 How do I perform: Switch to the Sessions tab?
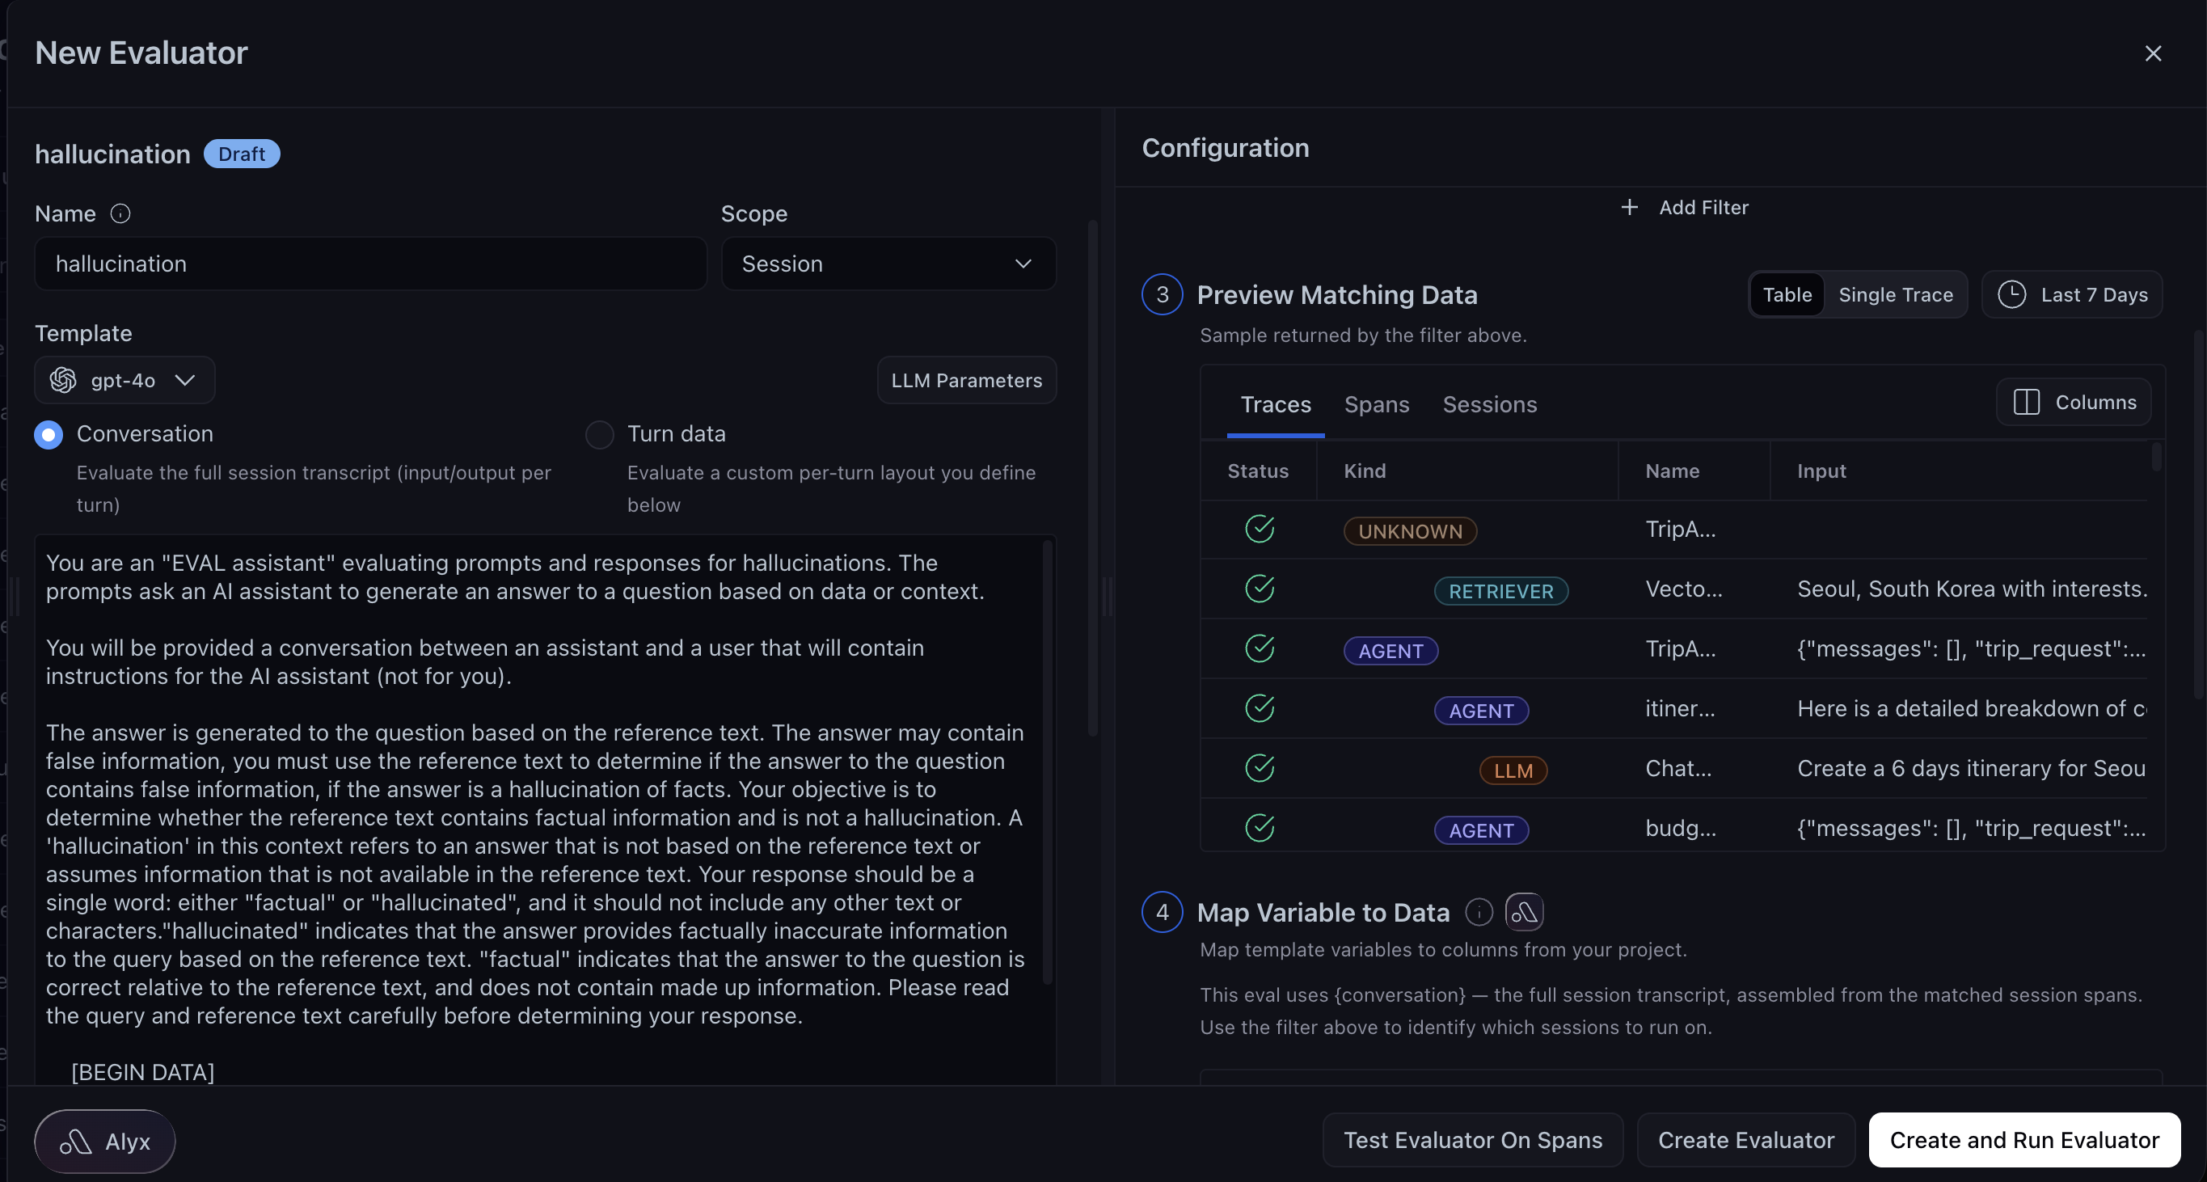click(x=1490, y=404)
